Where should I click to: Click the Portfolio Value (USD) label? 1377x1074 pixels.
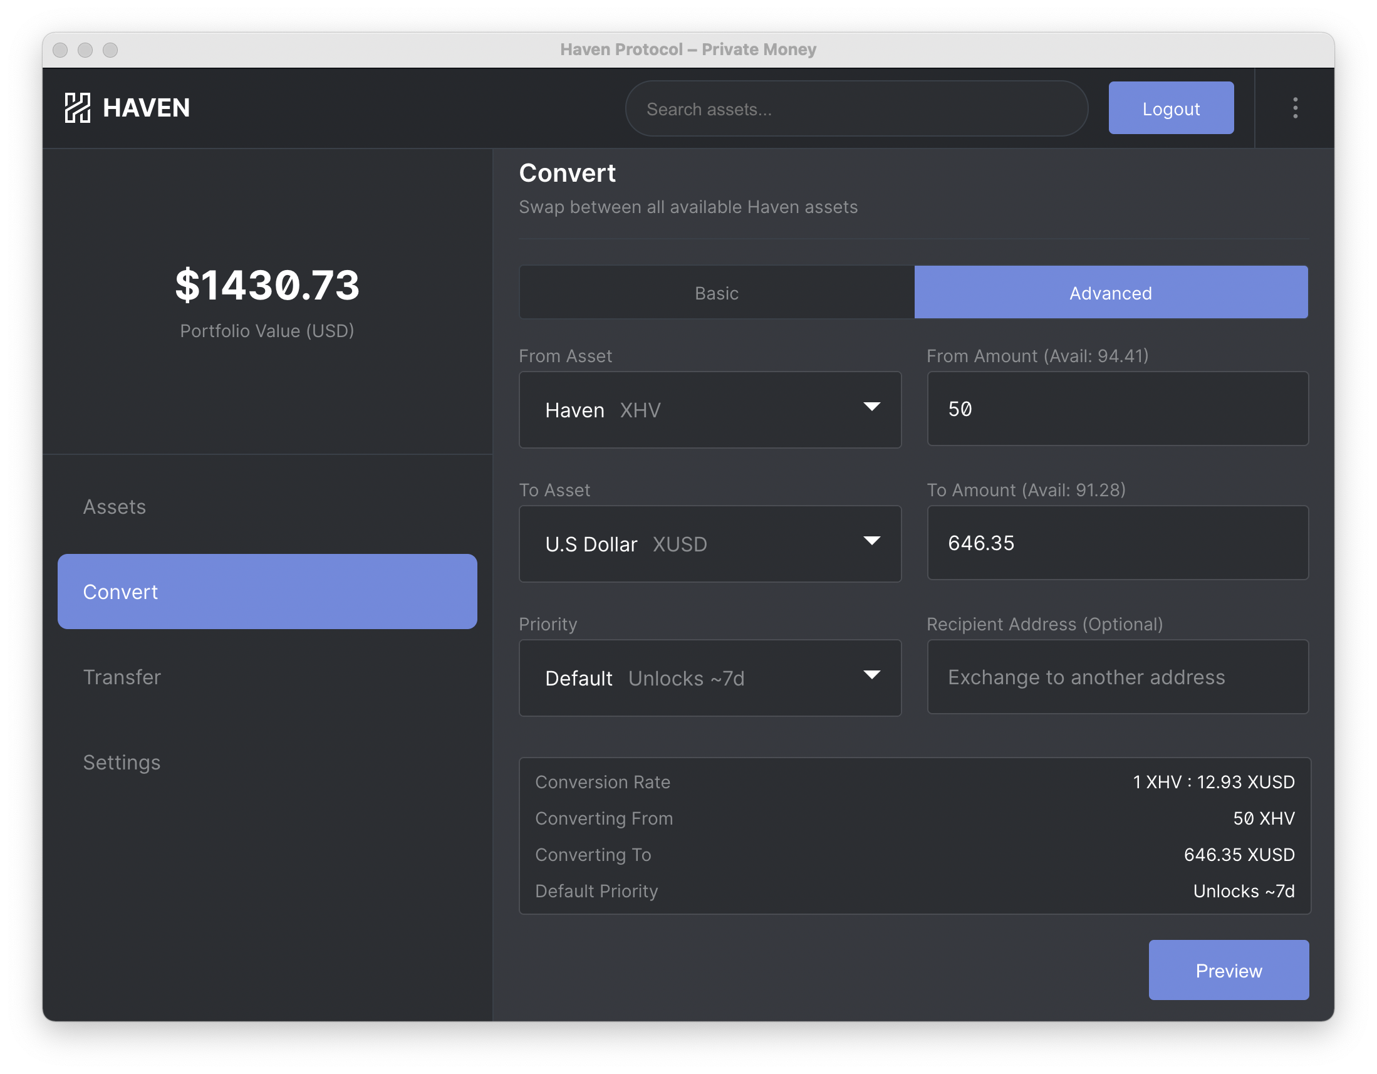268,331
